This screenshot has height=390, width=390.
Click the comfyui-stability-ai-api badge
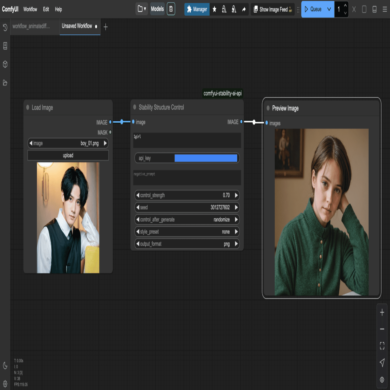[x=222, y=93]
